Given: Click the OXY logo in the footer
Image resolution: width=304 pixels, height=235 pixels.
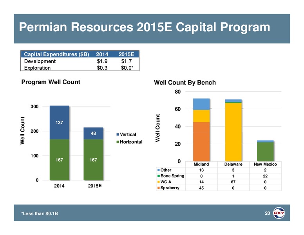Looking at the screenshot, I should (x=279, y=213).
